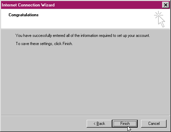Click the empty gray area of the wizard page
171x132 pixels.
[85, 79]
